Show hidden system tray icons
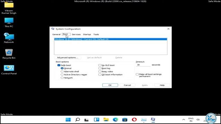The width and height of the screenshot is (221, 124). [184, 120]
